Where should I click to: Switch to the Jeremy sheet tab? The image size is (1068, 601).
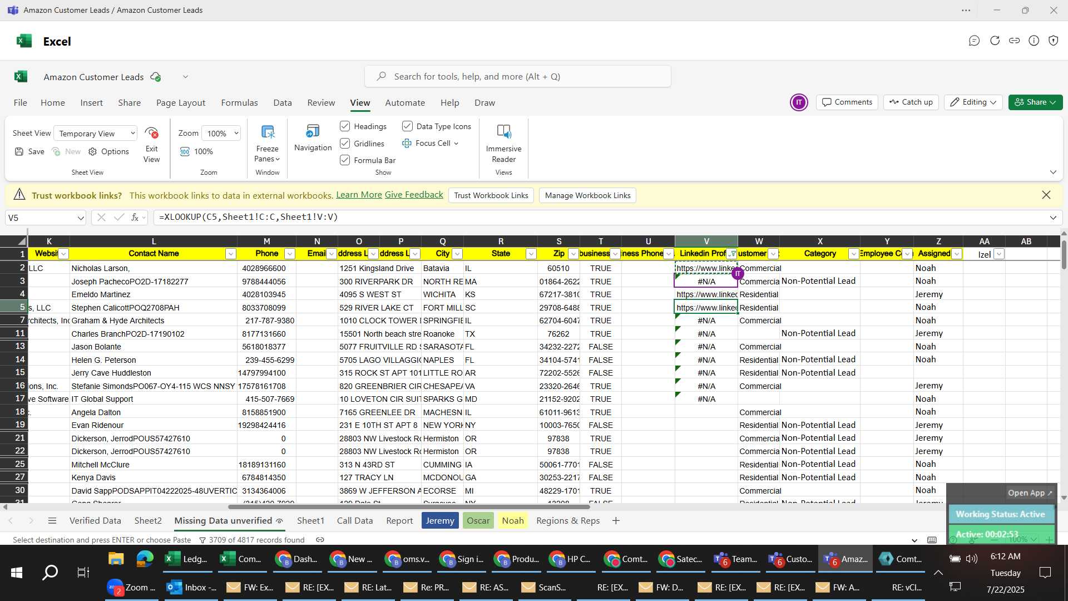point(440,521)
